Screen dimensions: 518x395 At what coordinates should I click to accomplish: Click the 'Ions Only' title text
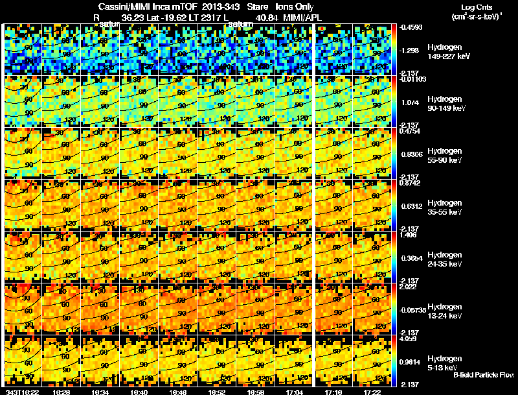(x=295, y=7)
